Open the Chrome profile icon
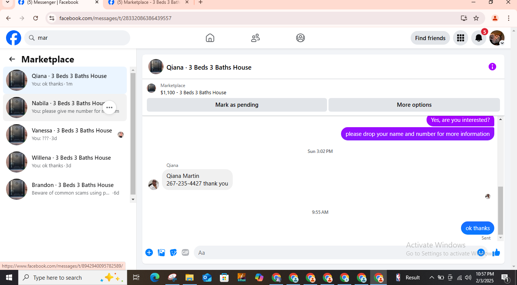The height and width of the screenshot is (285, 517). click(495, 18)
